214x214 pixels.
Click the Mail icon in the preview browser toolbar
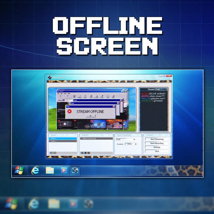(x=108, y=96)
